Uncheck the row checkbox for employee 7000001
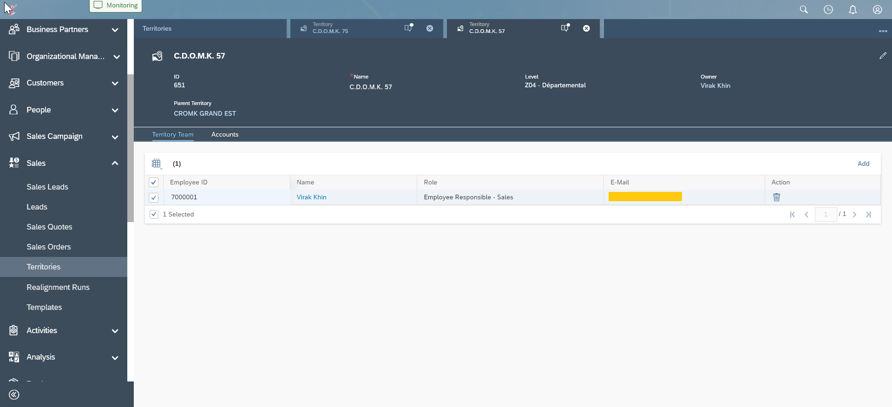Viewport: 892px width, 407px height. [x=154, y=197]
